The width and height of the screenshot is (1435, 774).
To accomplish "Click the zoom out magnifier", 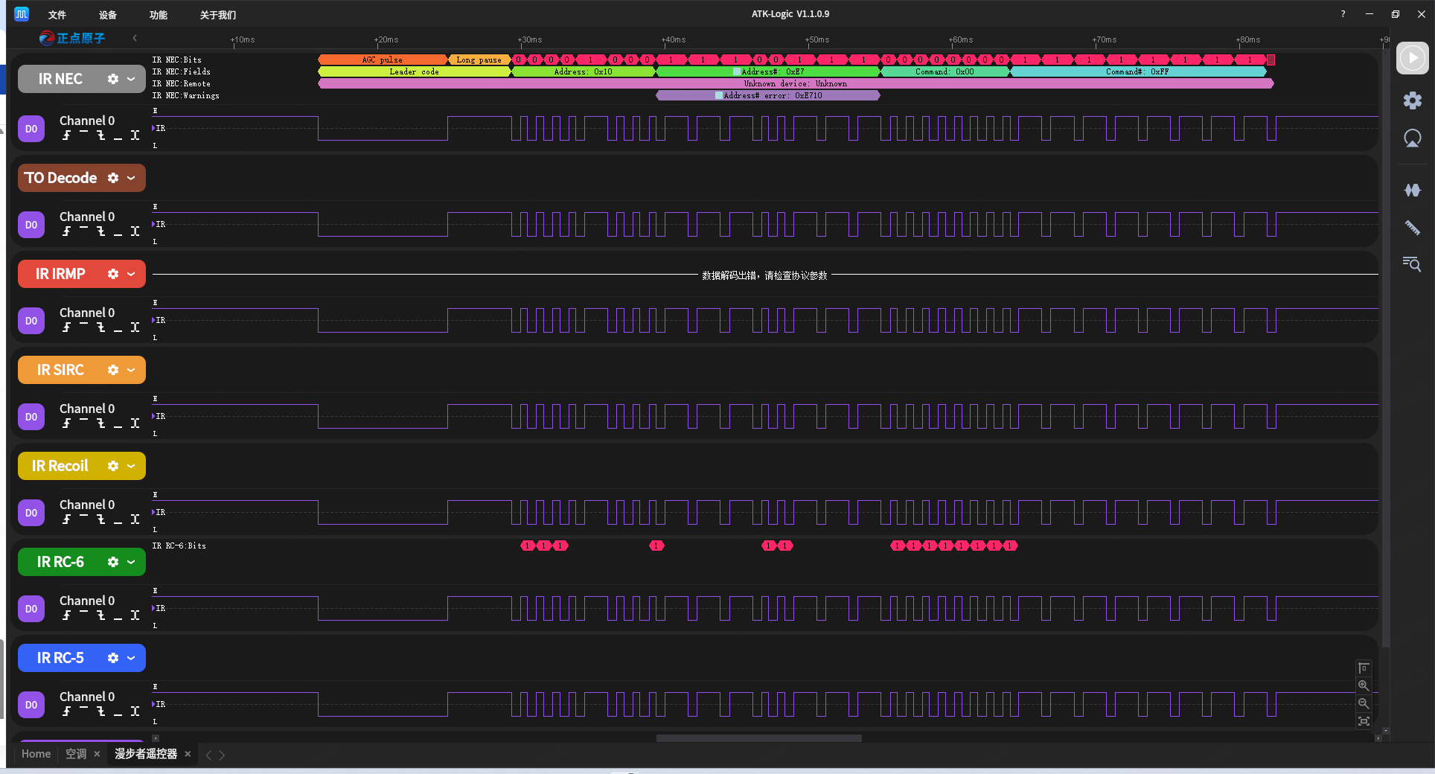I will pos(1364,703).
